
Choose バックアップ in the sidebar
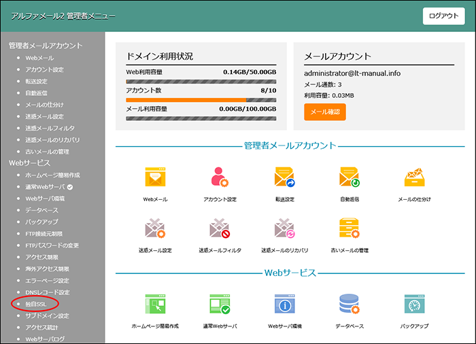(41, 222)
